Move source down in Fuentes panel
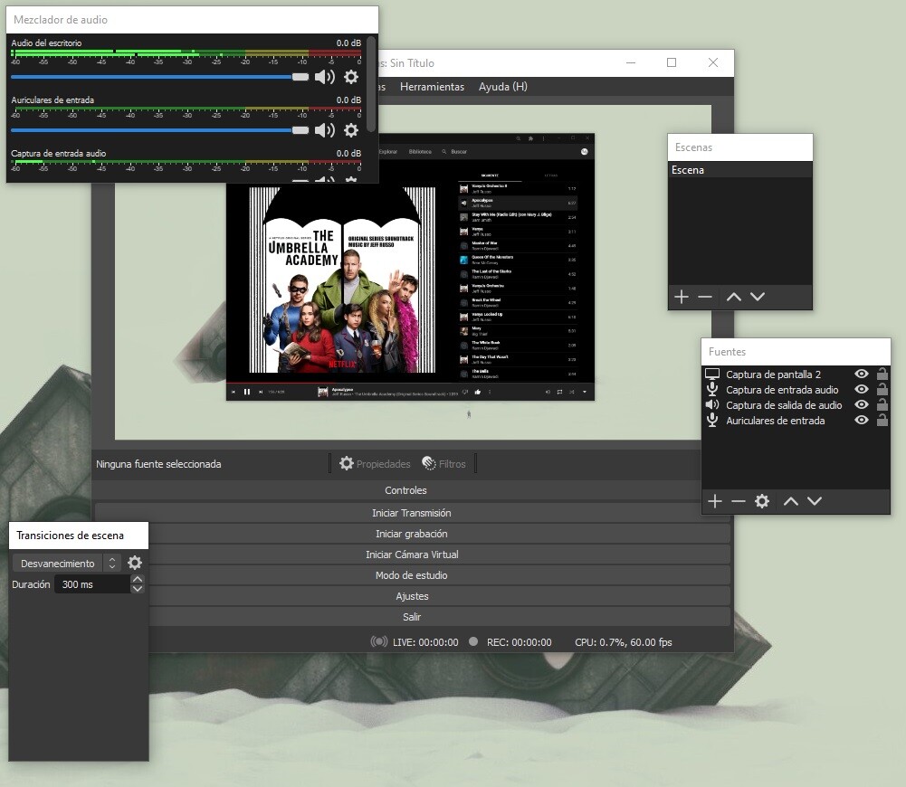The width and height of the screenshot is (906, 787). tap(815, 501)
